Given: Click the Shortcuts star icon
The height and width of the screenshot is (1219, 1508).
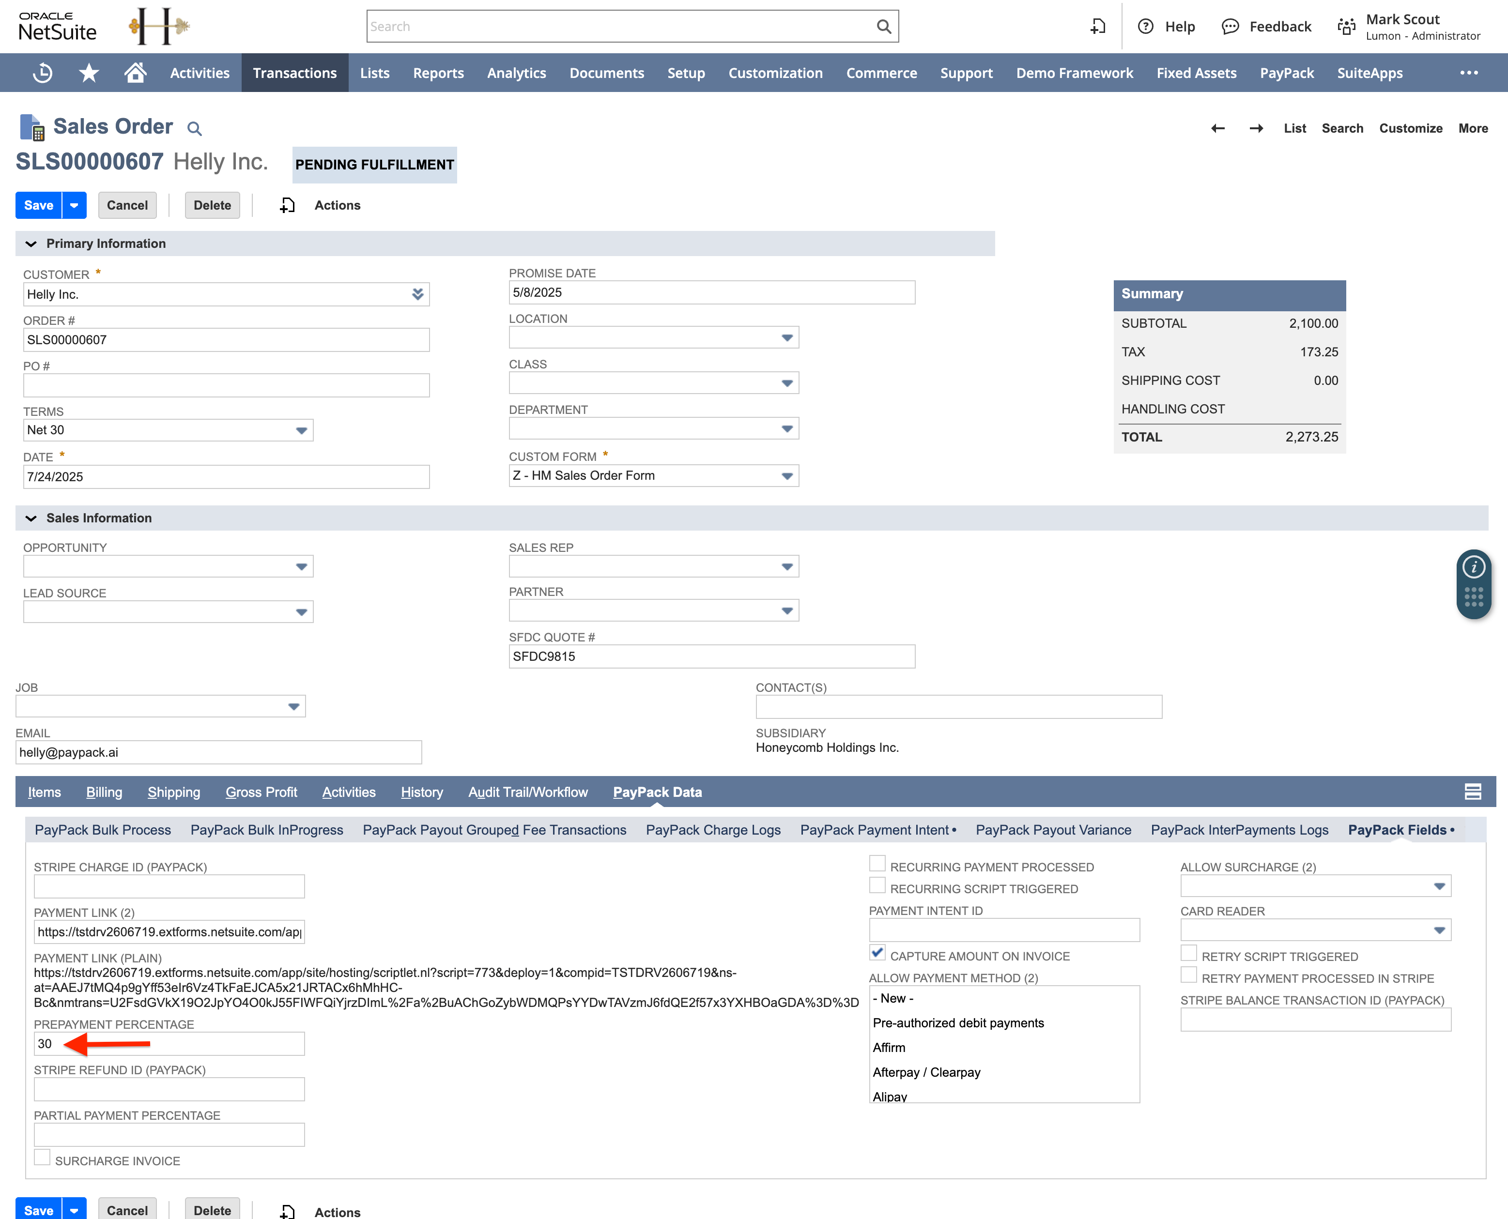Looking at the screenshot, I should pos(89,73).
